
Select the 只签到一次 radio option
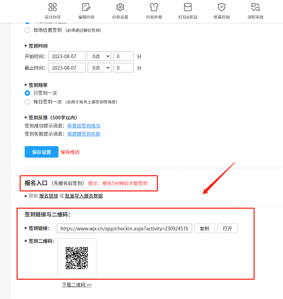click(27, 93)
